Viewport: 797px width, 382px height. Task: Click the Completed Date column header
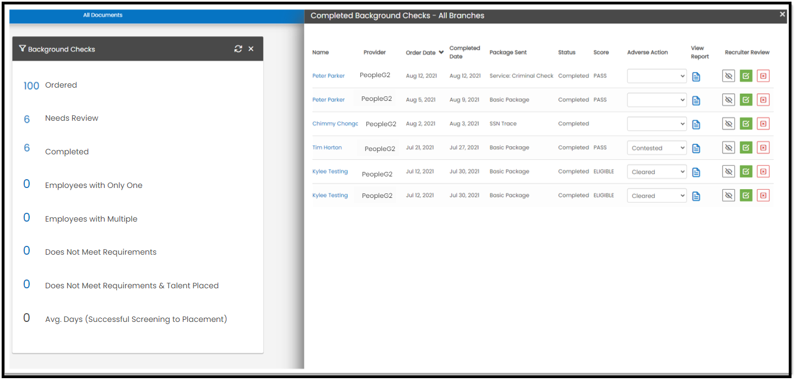coord(465,52)
